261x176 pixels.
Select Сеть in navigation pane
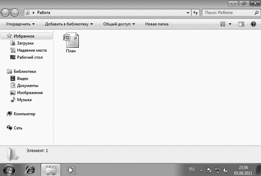pyautogui.click(x=18, y=128)
